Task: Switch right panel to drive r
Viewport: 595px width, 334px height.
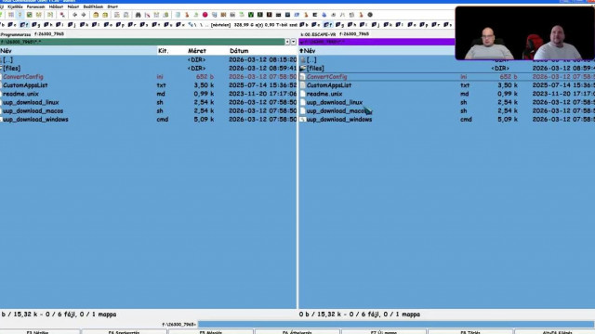Action: 436,25
